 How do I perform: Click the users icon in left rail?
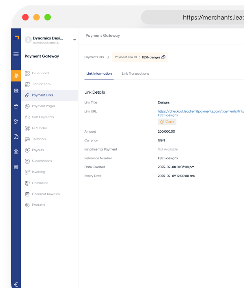tap(16, 121)
